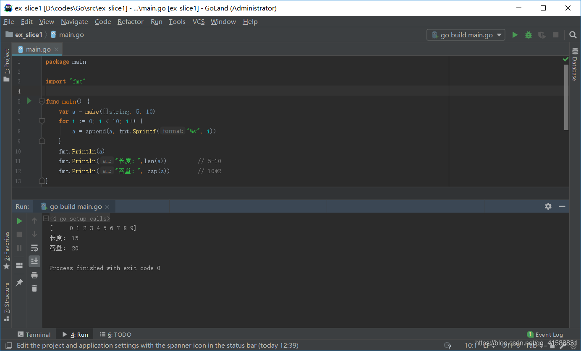Open Search Everywhere magnifier icon

(573, 35)
